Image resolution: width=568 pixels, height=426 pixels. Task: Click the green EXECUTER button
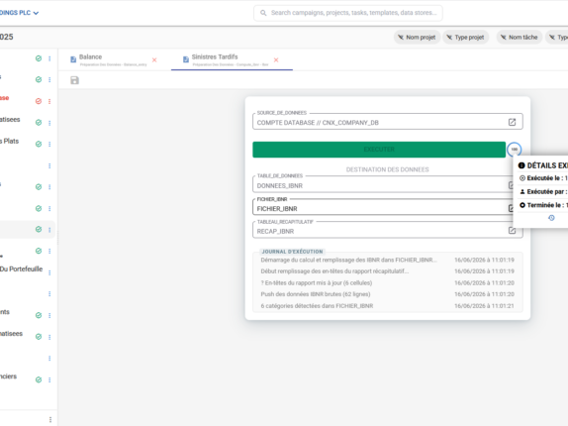click(x=379, y=150)
